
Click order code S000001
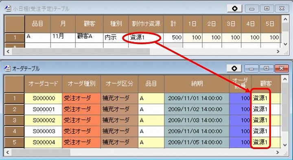pos(43,109)
